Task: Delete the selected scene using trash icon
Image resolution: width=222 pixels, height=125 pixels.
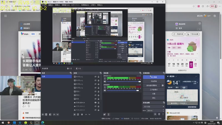Action: [x=46, y=114]
